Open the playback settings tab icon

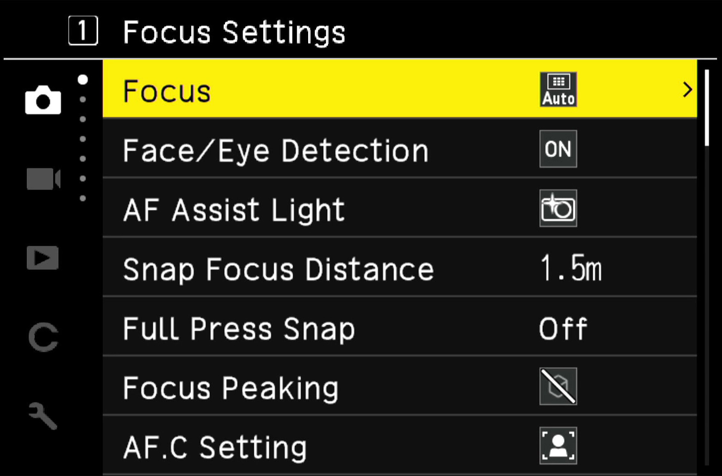coord(43,258)
